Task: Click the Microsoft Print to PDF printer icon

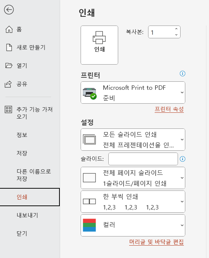Action: (90, 93)
